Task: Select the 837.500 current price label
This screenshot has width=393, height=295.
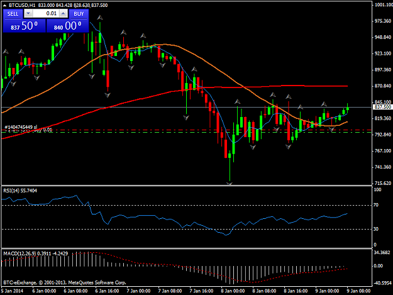Action: point(382,107)
